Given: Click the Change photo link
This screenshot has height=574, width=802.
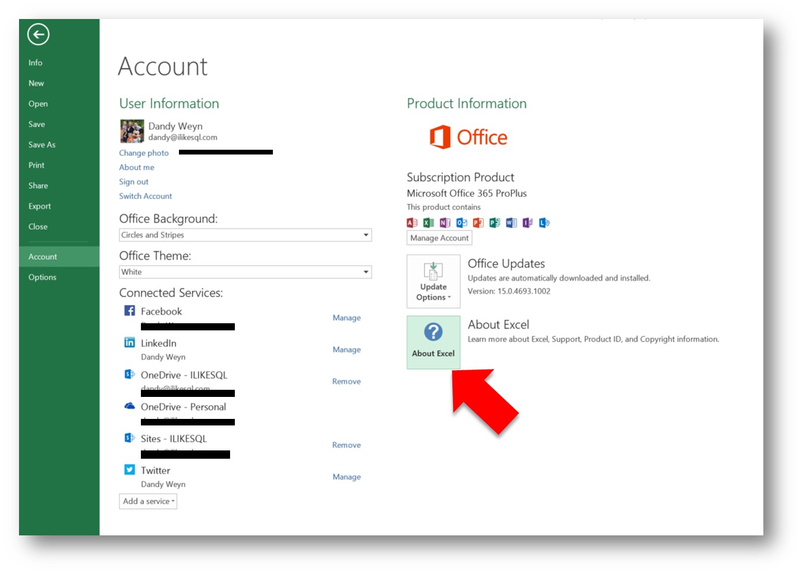Looking at the screenshot, I should coord(144,153).
